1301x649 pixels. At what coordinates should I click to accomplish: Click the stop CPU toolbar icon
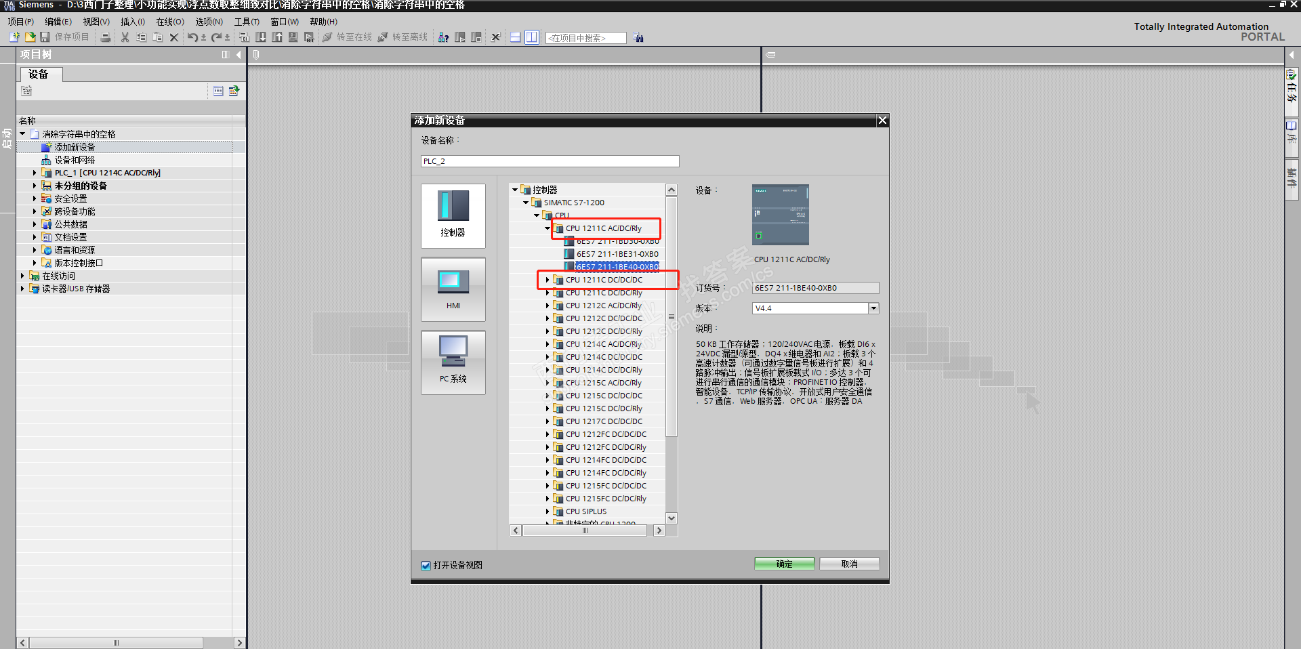pyautogui.click(x=476, y=37)
